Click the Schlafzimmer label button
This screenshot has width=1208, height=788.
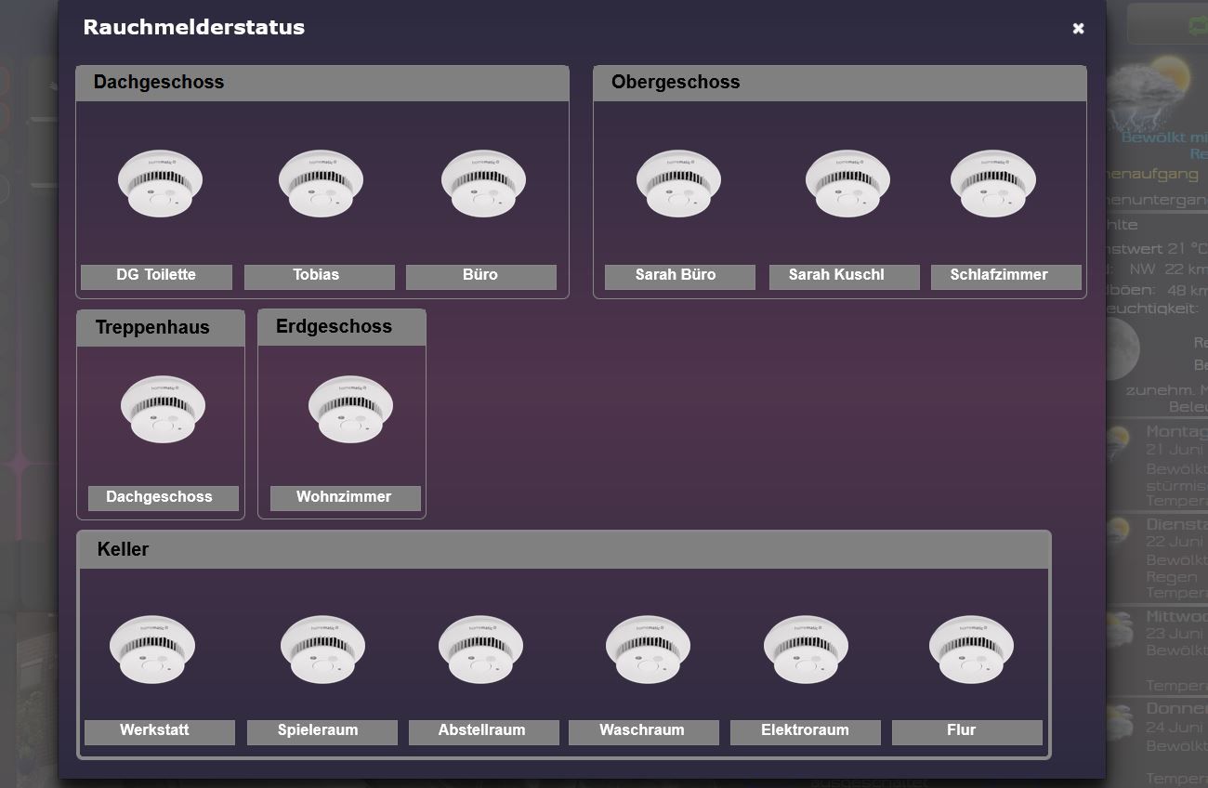tap(1006, 276)
